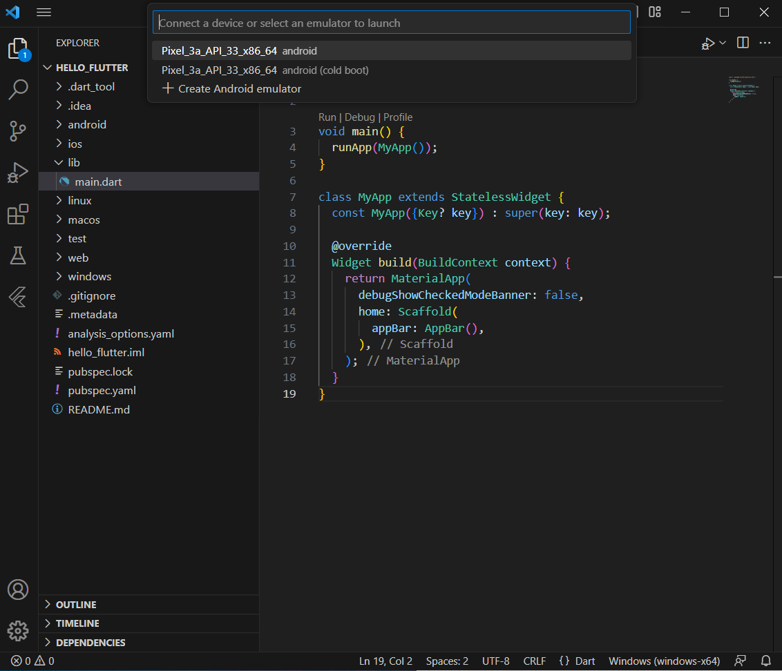Click the Profile code lens above main
Image resolution: width=782 pixels, height=671 pixels.
click(x=398, y=117)
